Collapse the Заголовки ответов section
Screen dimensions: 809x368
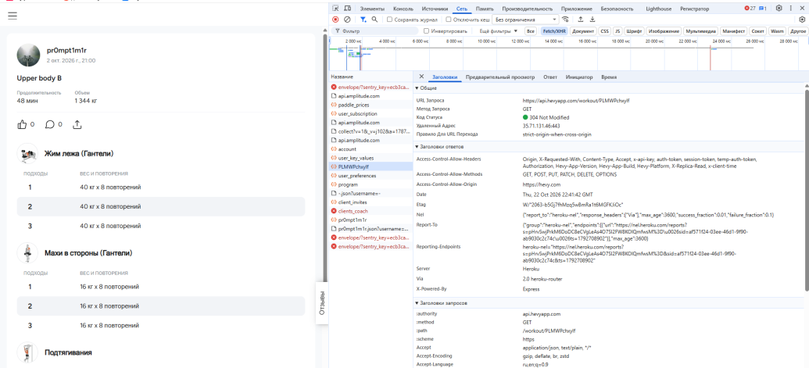pos(439,147)
